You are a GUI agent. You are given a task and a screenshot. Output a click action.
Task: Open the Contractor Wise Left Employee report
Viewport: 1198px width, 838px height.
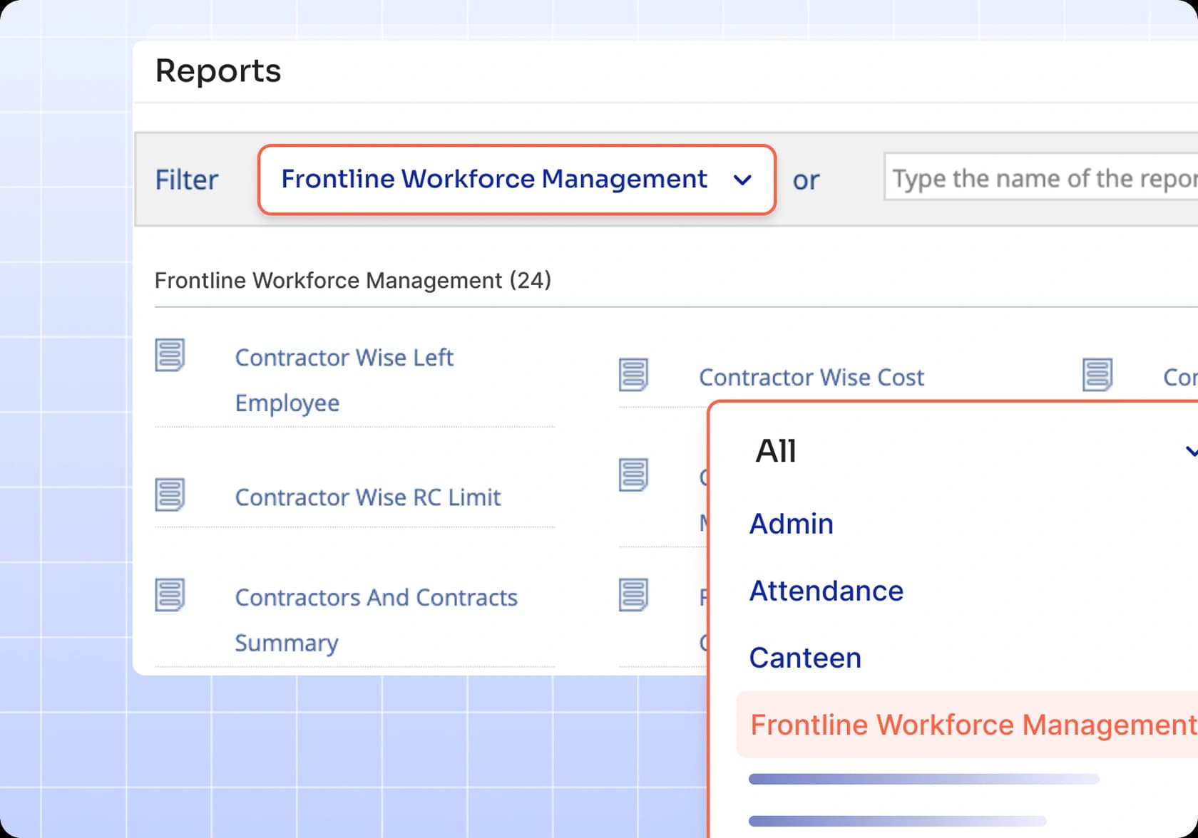coord(344,379)
